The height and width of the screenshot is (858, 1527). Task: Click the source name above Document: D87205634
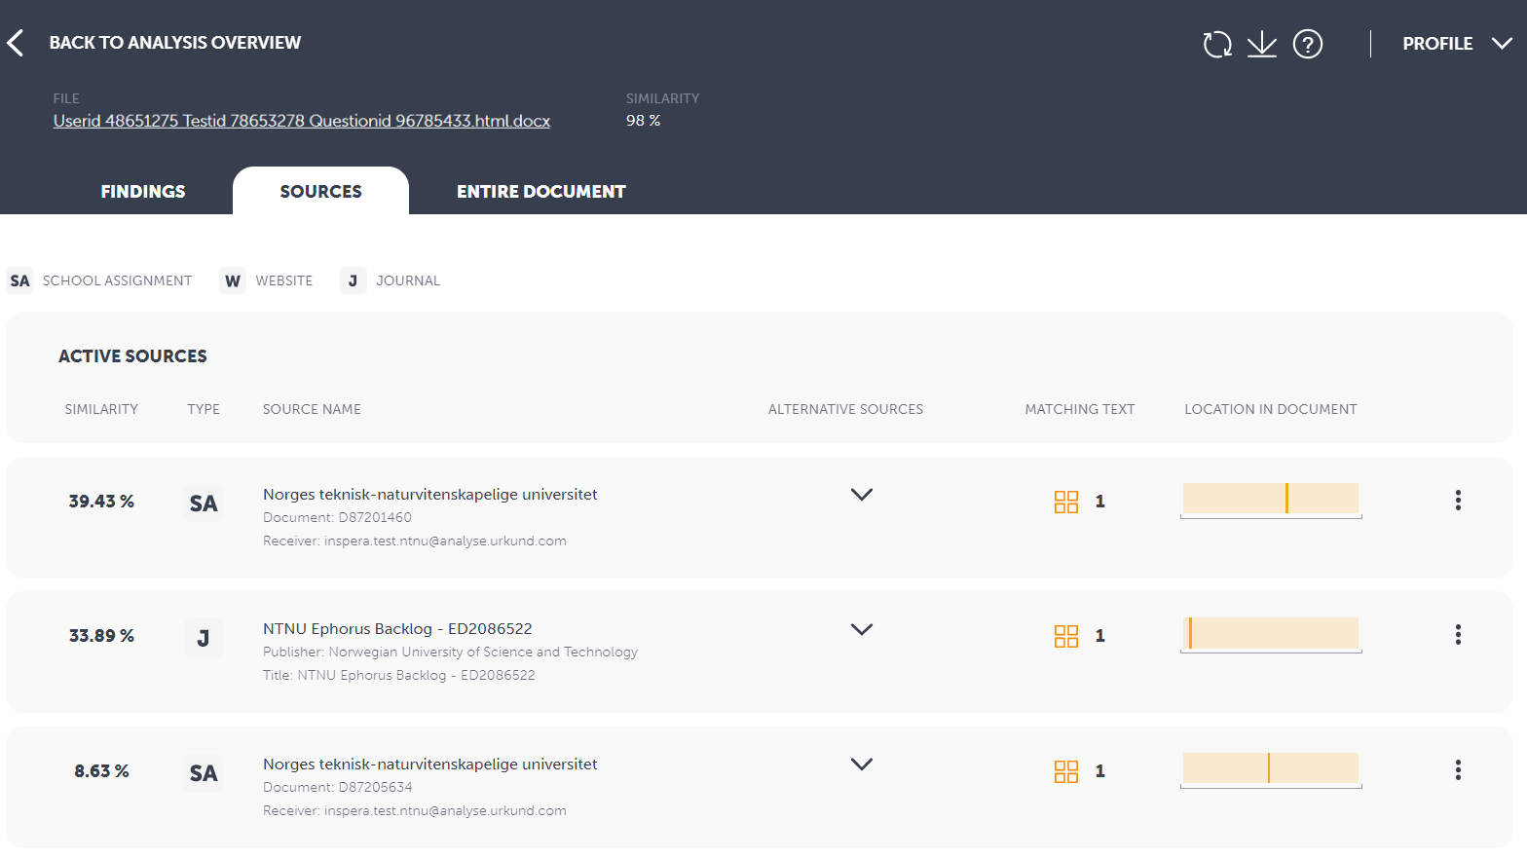click(x=430, y=765)
